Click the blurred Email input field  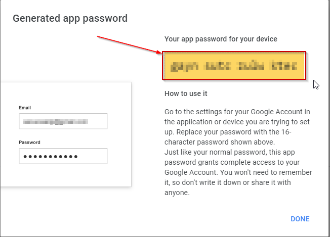point(63,121)
